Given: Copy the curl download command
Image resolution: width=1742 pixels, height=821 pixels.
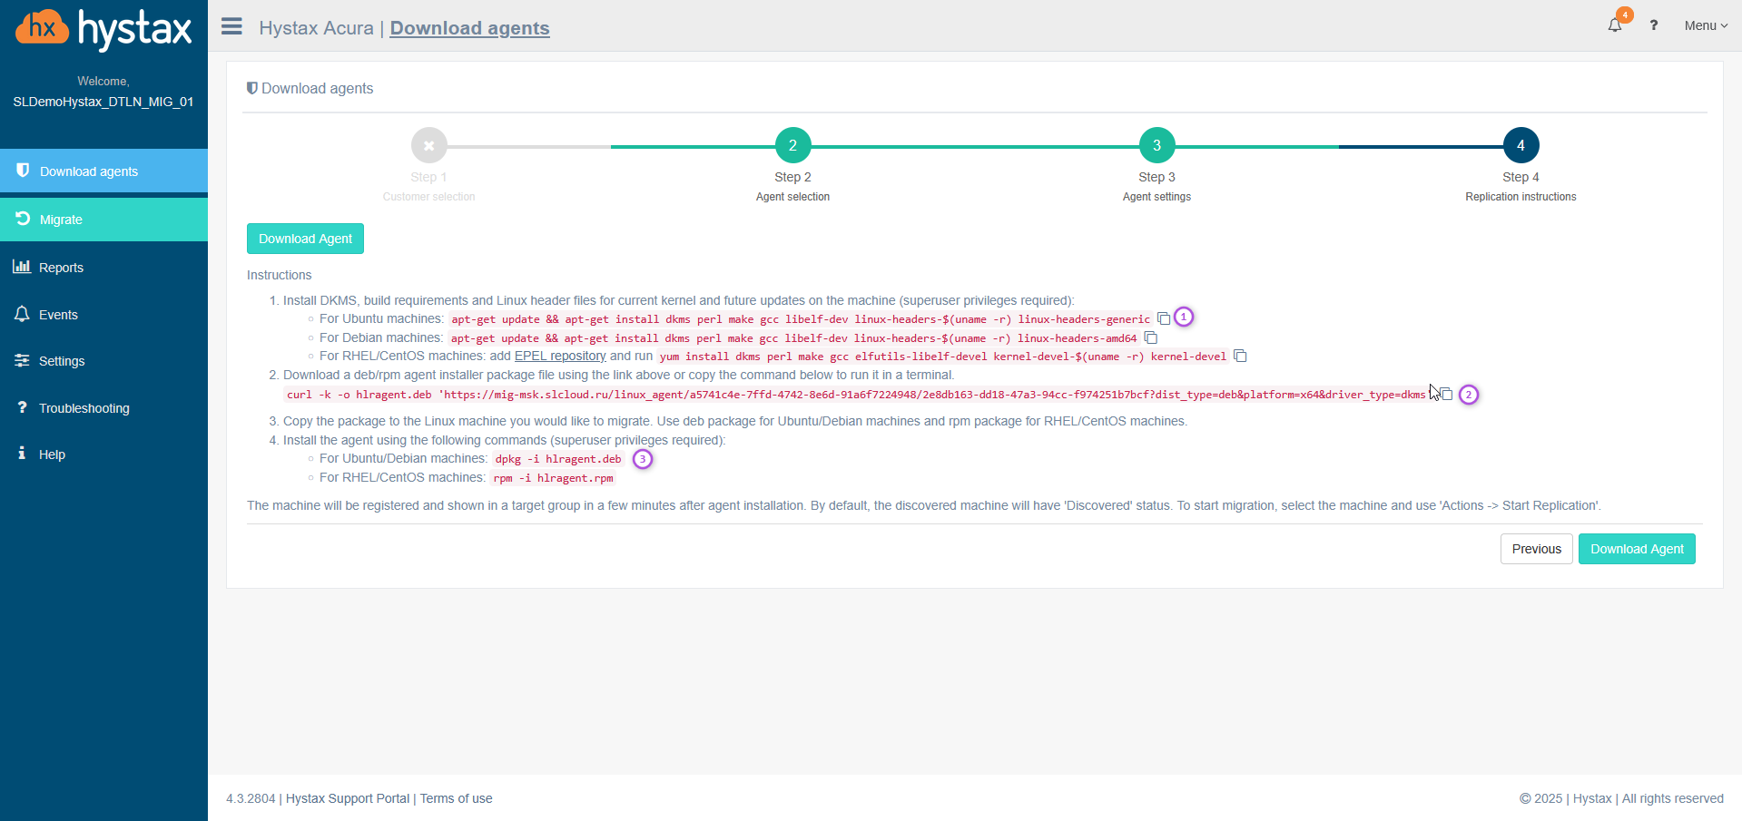Looking at the screenshot, I should coord(1446,395).
